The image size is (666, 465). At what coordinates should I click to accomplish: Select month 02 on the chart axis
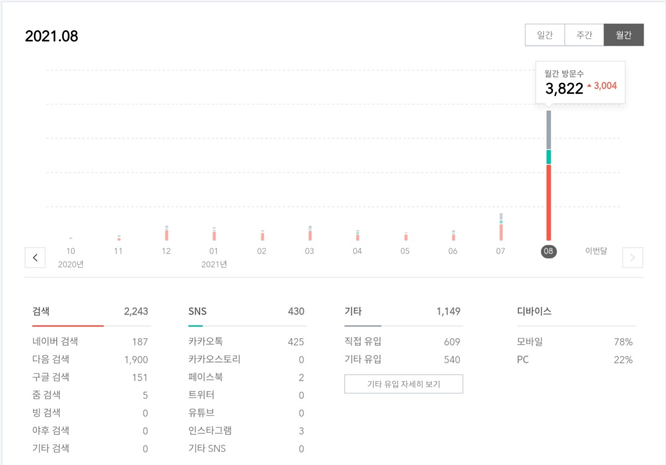point(261,251)
